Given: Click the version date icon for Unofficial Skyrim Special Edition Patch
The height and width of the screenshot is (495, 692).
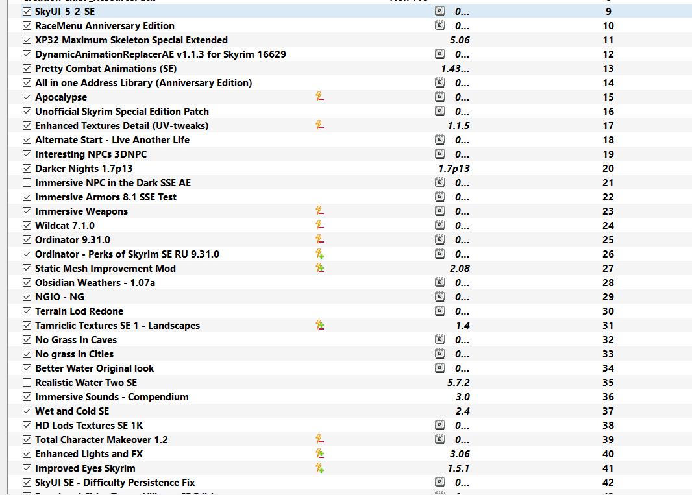Looking at the screenshot, I should click(x=439, y=111).
